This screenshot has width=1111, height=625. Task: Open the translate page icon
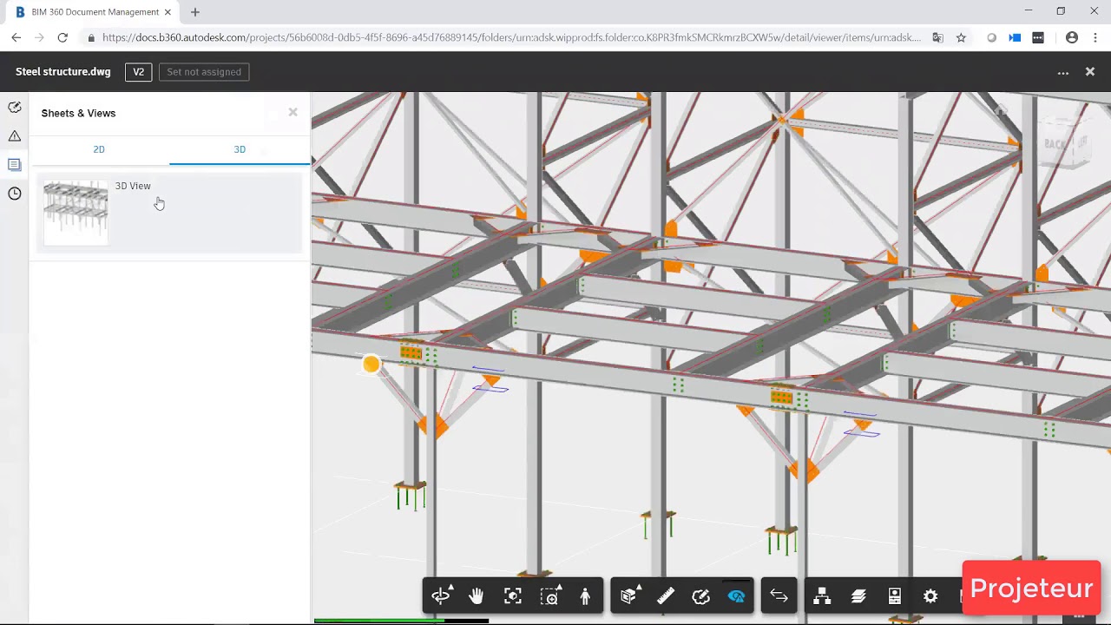937,37
